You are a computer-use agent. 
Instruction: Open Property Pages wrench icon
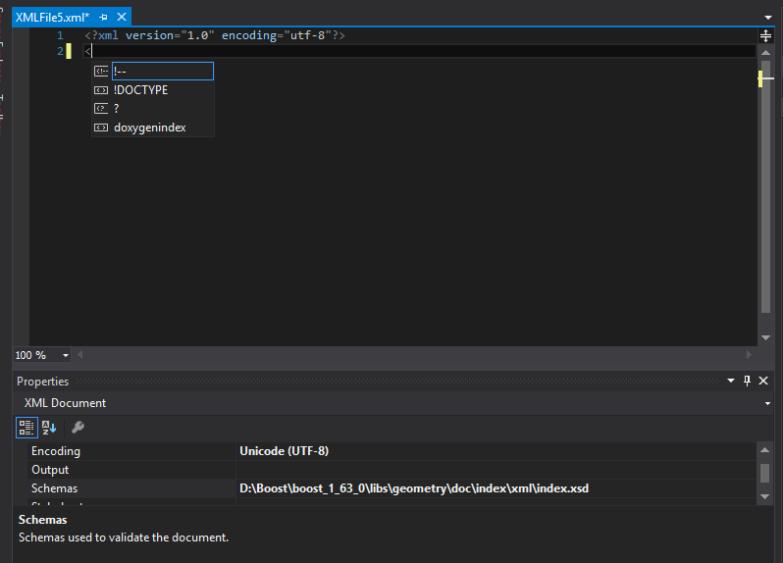pos(78,427)
